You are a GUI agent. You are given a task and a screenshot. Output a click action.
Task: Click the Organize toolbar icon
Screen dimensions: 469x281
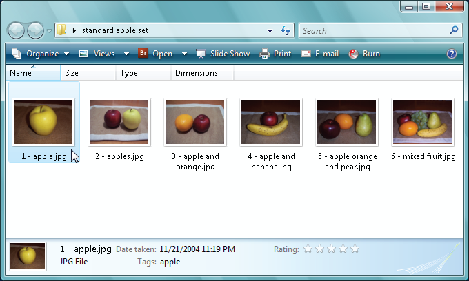(x=17, y=54)
